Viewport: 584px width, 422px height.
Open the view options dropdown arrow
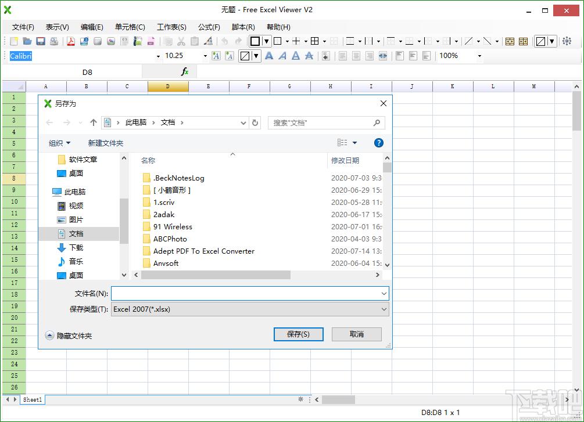[x=354, y=143]
